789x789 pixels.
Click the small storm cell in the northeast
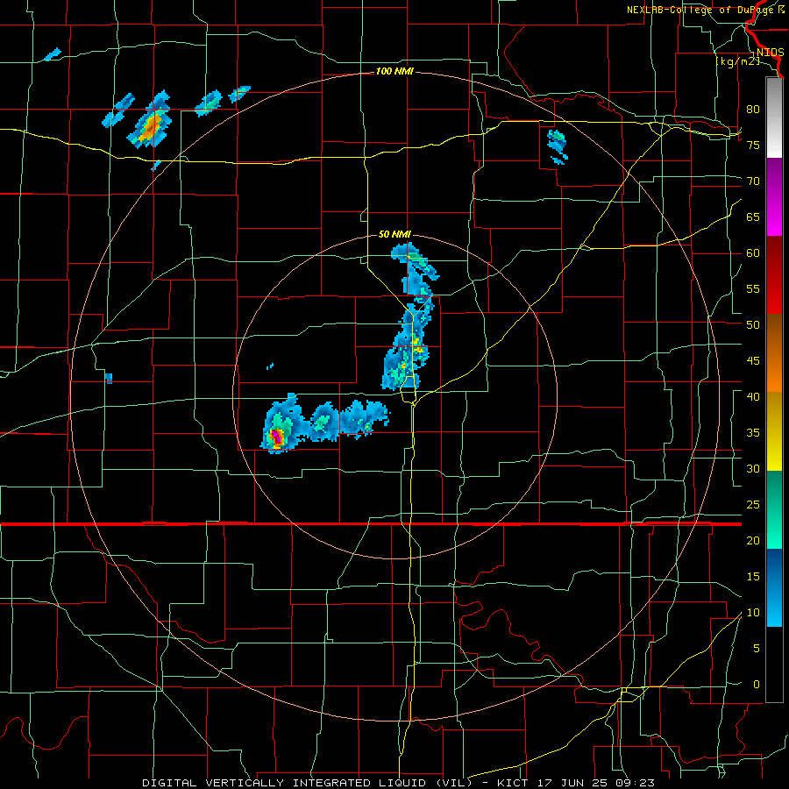(x=558, y=146)
